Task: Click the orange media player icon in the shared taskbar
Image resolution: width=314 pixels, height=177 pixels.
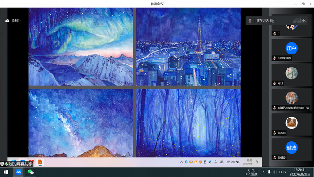Action: click(40, 162)
